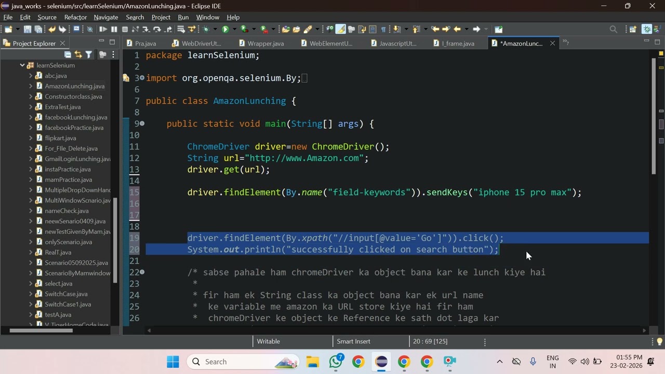Click the warning marker on line 3
The image size is (665, 374).
pos(126,78)
